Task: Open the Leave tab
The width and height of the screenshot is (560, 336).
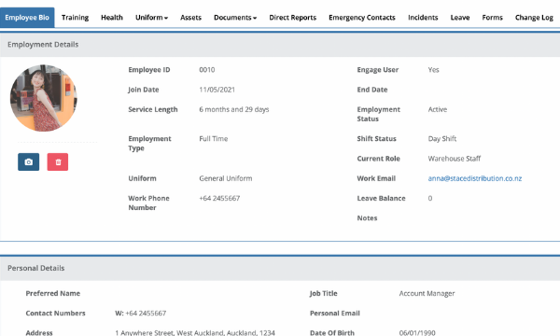Action: 460,18
